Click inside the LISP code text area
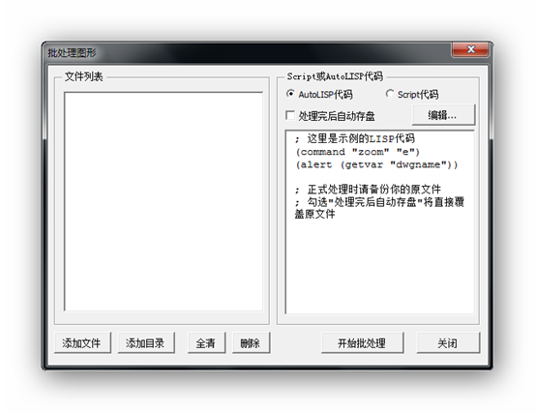 point(380,221)
